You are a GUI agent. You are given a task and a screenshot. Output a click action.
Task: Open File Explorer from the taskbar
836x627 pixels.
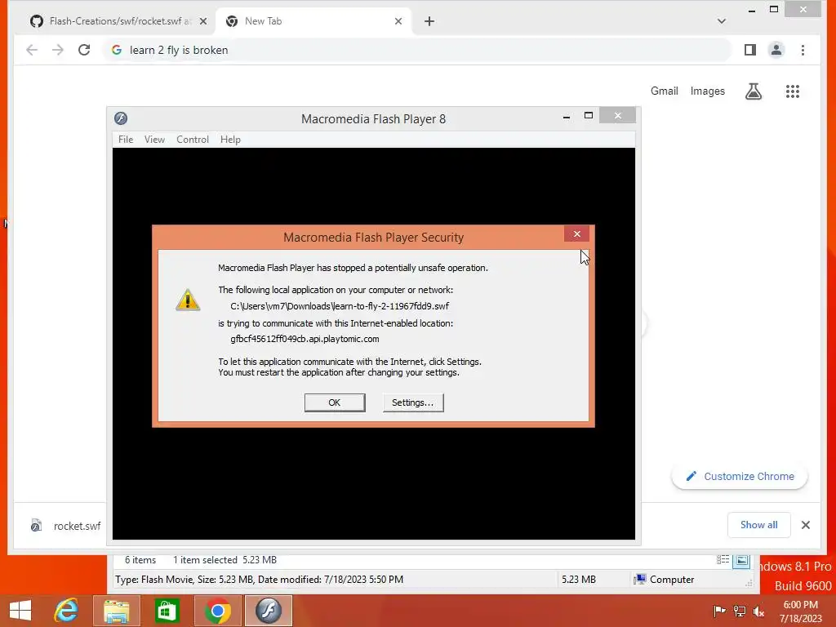[116, 611]
